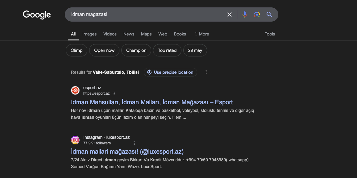Viewport: 357px width, 178px height.
Task: Apply the Open now filter chip
Action: click(104, 50)
